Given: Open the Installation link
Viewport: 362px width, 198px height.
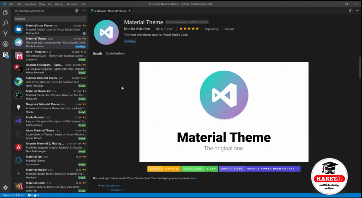Looking at the screenshot, I should (116, 190).
